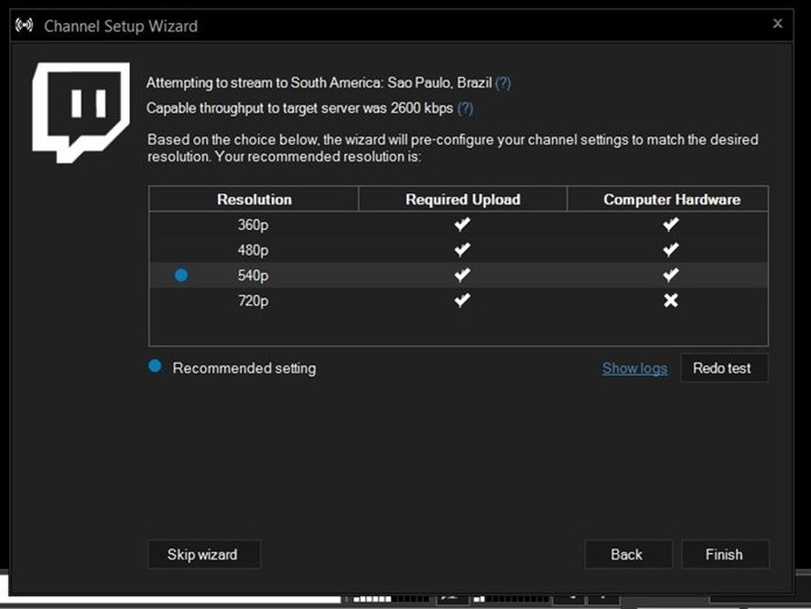
Task: Click the Finish button
Action: (x=725, y=555)
